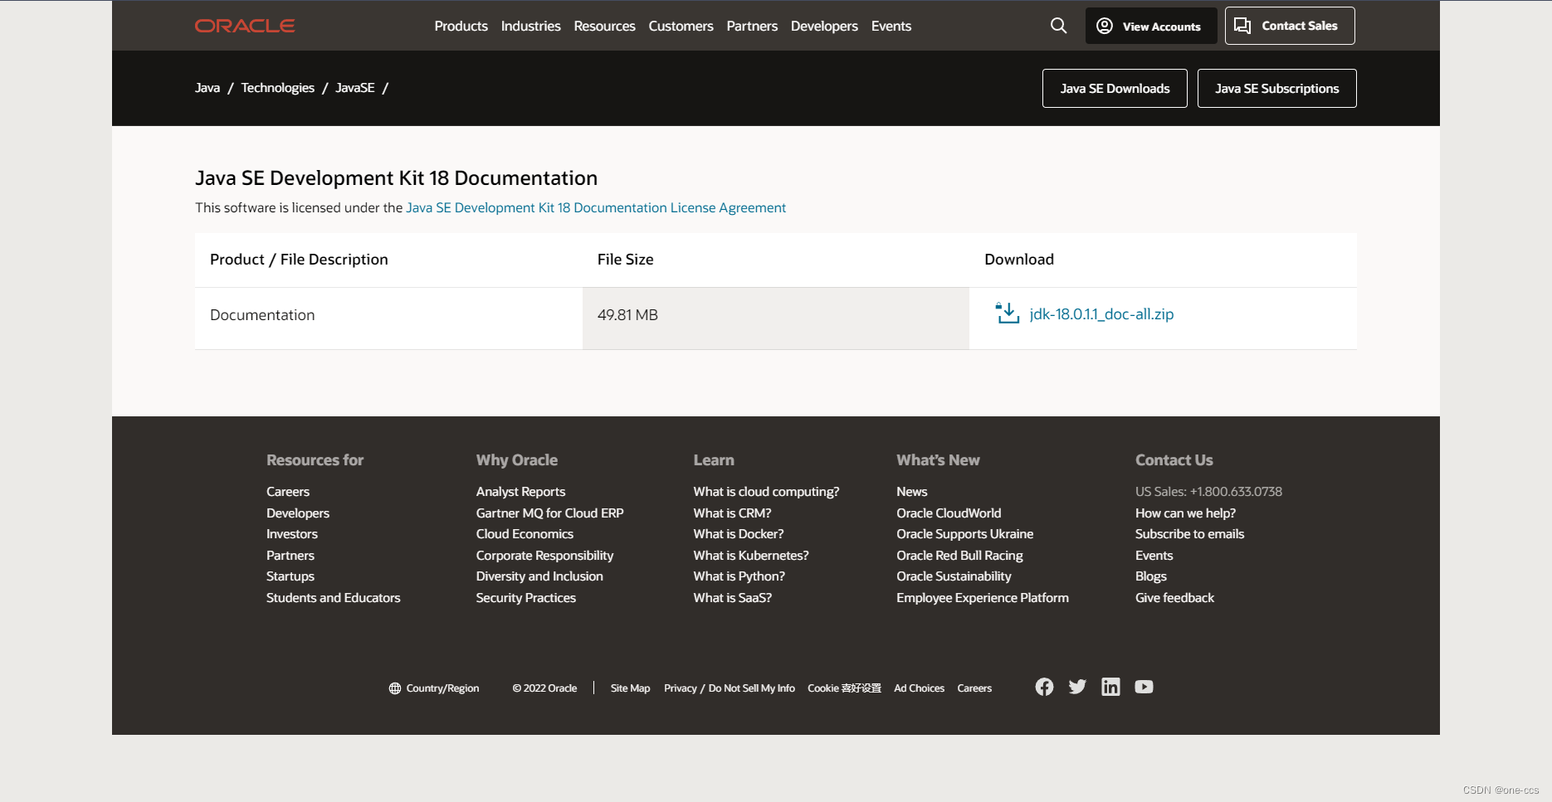The width and height of the screenshot is (1552, 802).
Task: Click the Contact Sales button
Action: (x=1290, y=26)
